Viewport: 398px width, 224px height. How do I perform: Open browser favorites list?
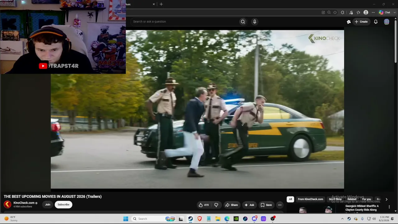pyautogui.click(x=358, y=12)
